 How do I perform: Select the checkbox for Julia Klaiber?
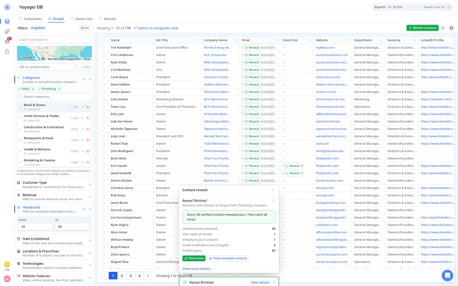point(103,99)
